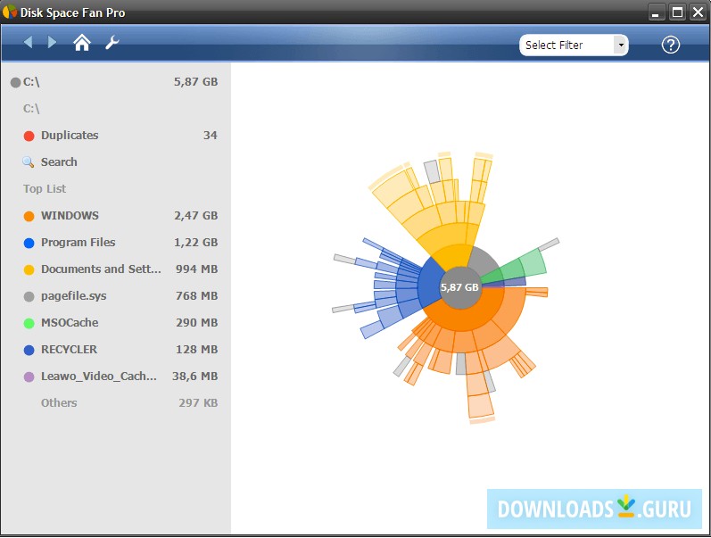Click the magnifier Search icon
The image size is (711, 538).
pyautogui.click(x=29, y=162)
